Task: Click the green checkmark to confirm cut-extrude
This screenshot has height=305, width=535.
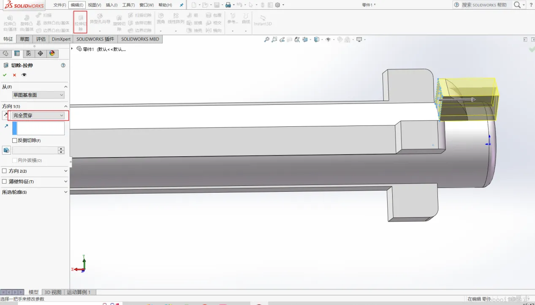Action: [5, 75]
